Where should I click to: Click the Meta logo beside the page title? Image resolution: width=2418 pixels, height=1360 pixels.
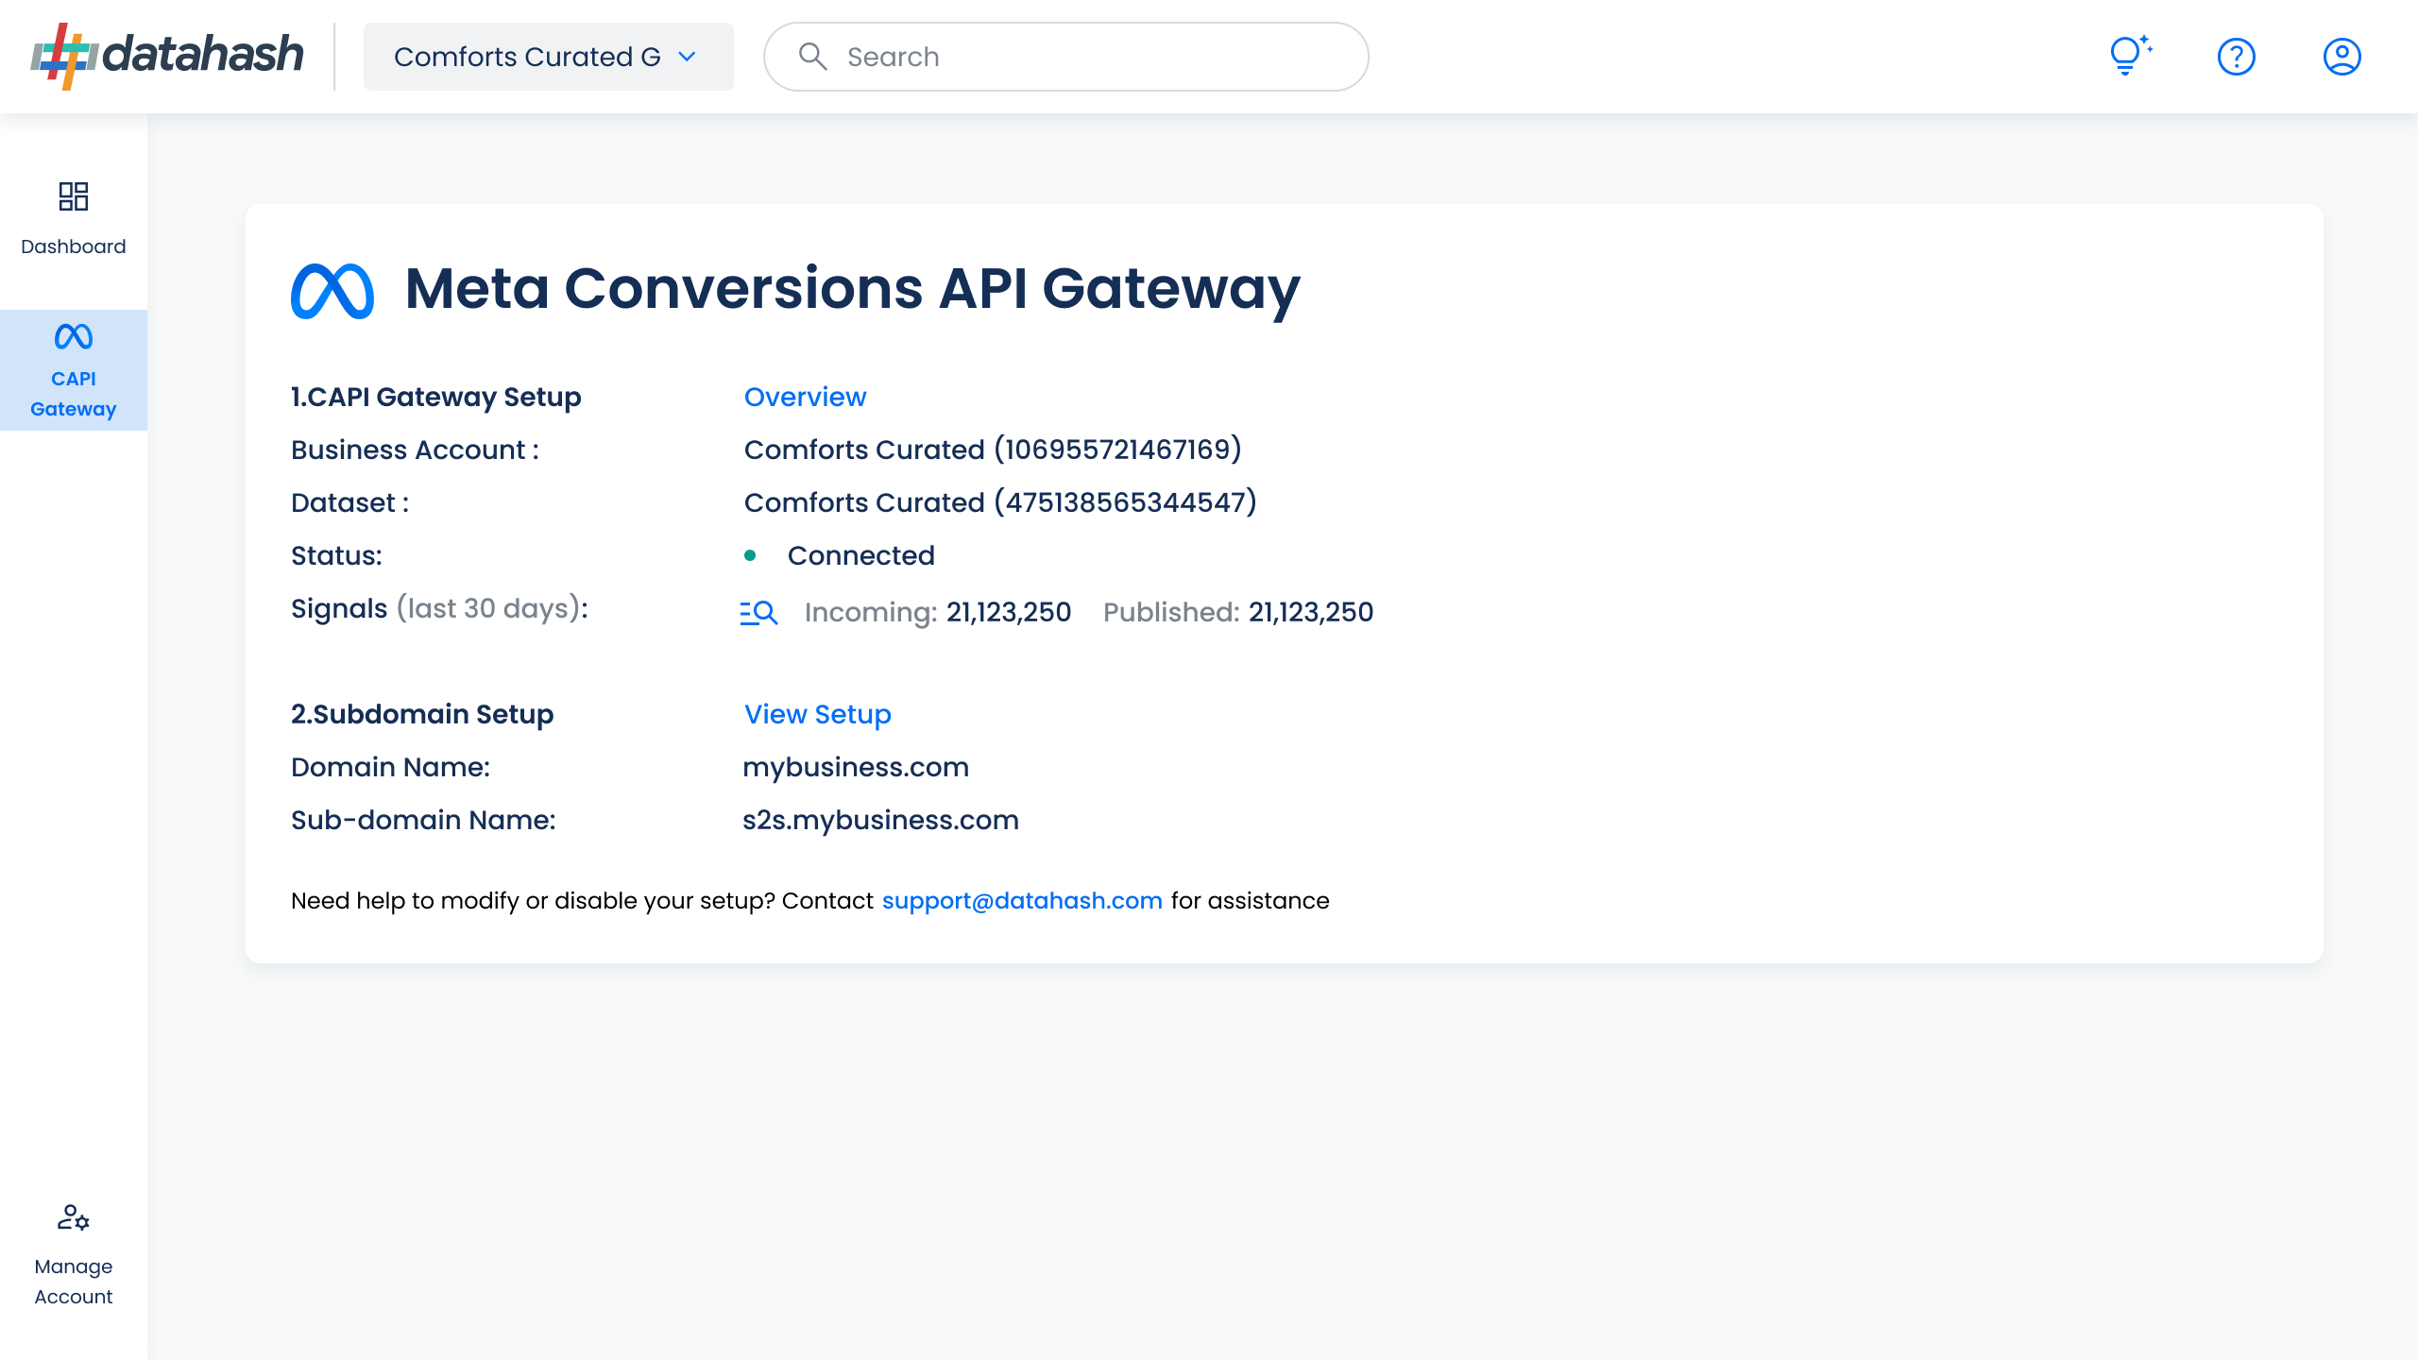[x=332, y=290]
